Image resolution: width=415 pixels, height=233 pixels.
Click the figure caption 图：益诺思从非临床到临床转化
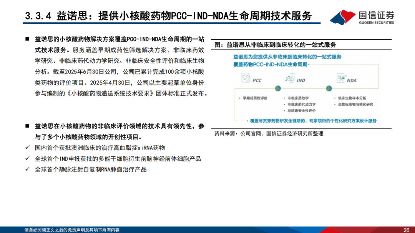point(275,45)
